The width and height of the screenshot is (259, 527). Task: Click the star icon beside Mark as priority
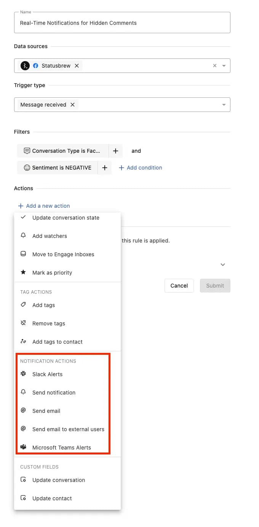click(23, 272)
